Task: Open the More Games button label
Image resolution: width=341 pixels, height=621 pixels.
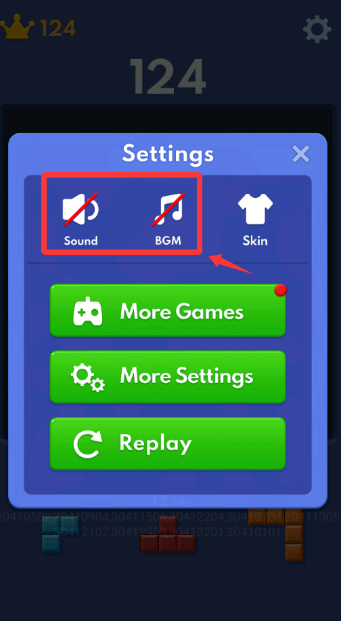Action: (x=182, y=311)
